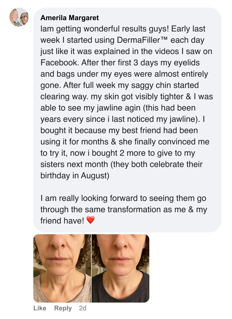Screen dimensions: 232x319
Task: Open the left before photo
Action: (x=62, y=268)
